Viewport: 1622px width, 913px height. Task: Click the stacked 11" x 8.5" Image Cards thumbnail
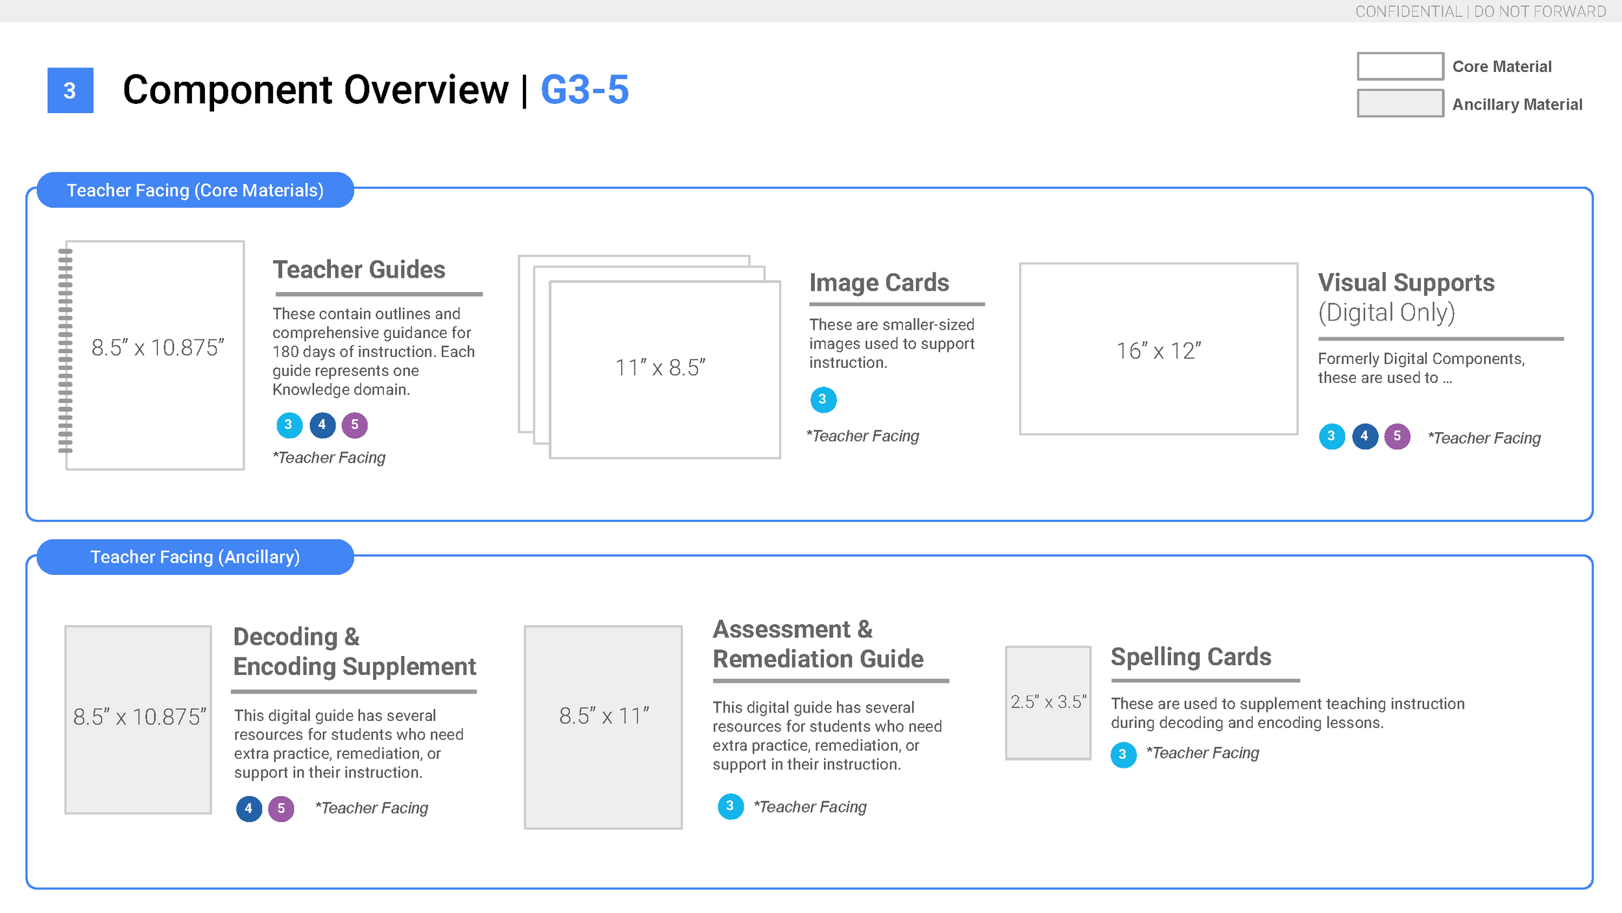(649, 357)
